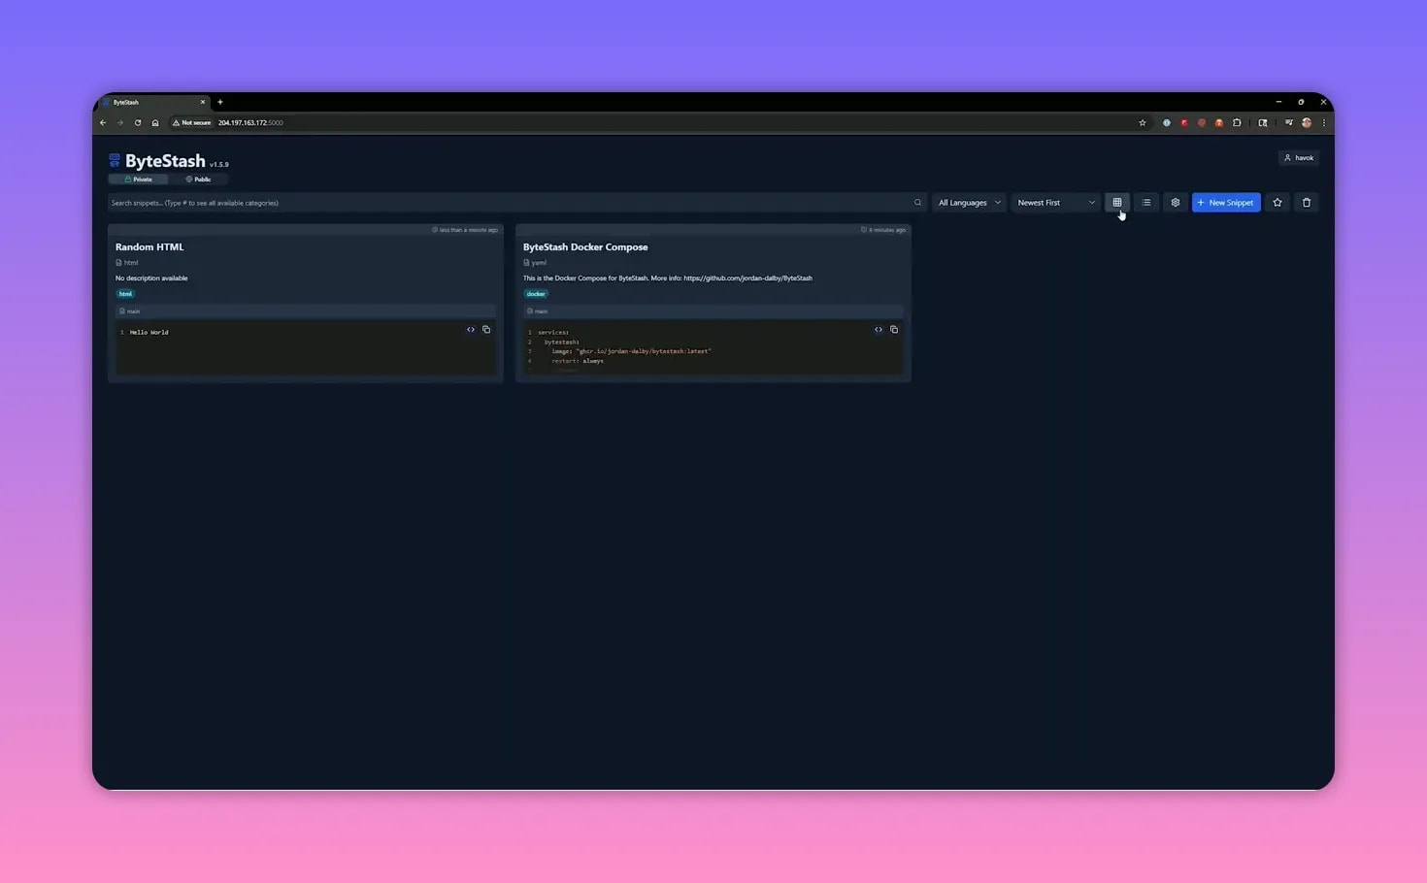Switch to list view layout
1427x883 pixels.
1146,203
